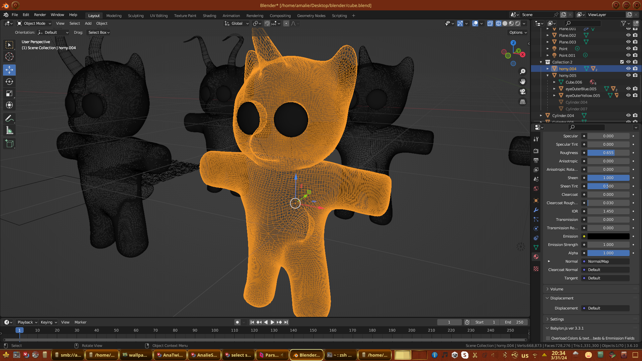Open the Modifiers wrench properties tab
642x361 pixels.
(536, 210)
